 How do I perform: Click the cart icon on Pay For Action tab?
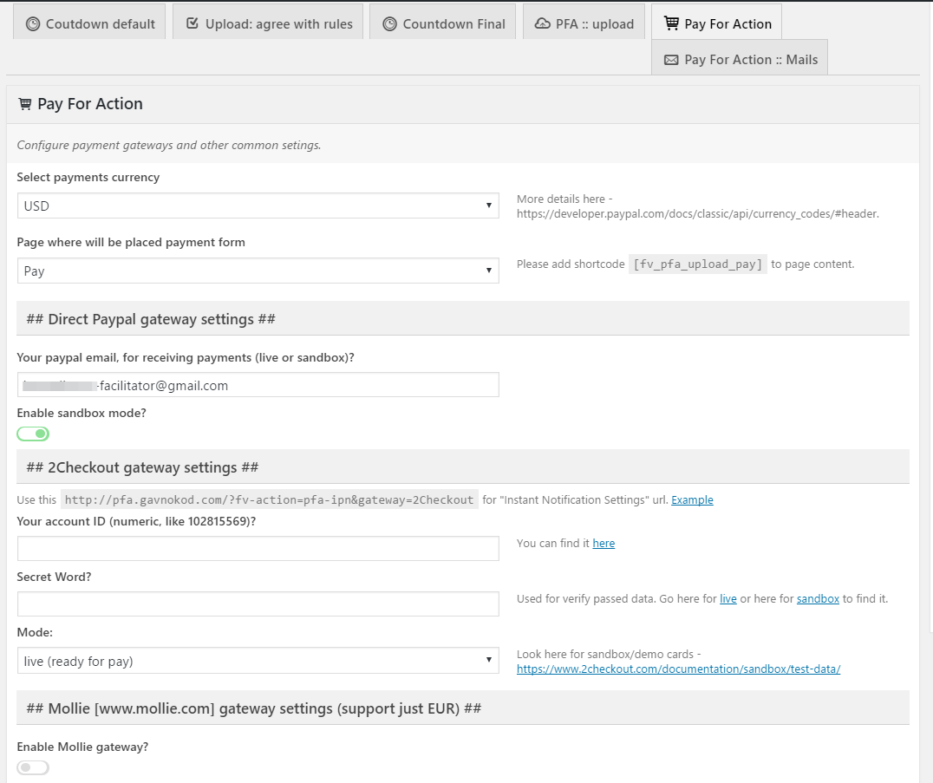[671, 23]
